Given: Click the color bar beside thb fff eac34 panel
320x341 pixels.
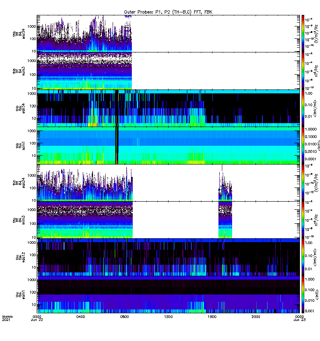Looking at the screenshot, I should [303, 34].
